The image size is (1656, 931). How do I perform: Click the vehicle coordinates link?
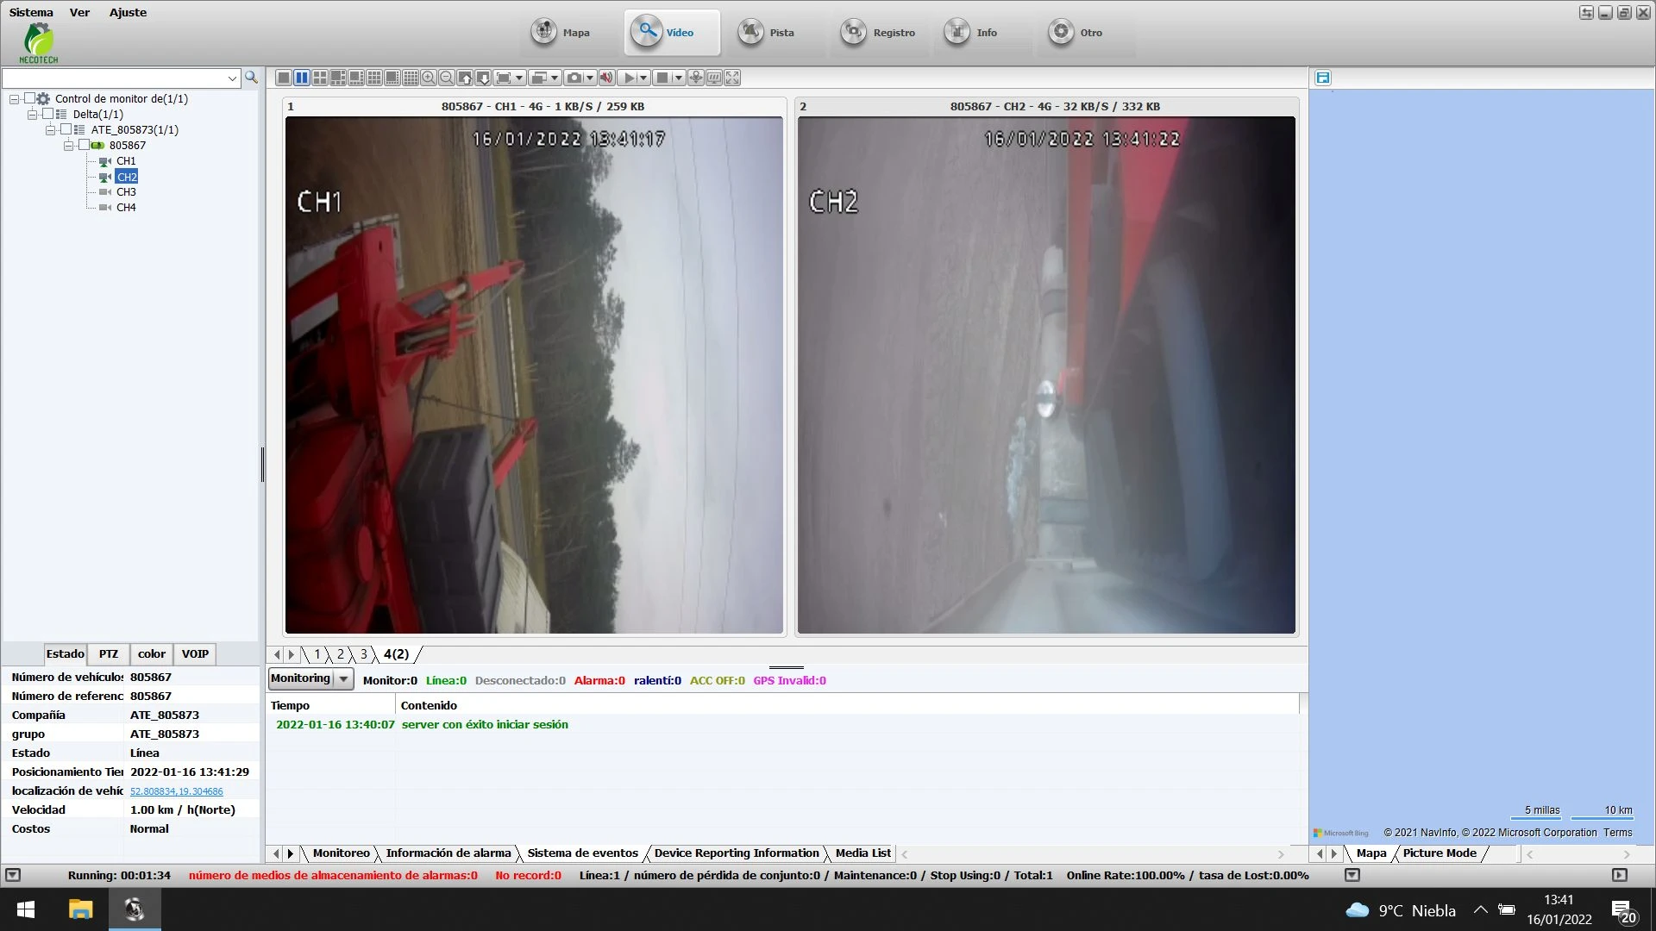(177, 791)
